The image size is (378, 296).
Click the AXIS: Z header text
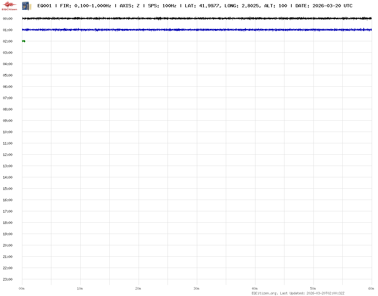[129, 6]
